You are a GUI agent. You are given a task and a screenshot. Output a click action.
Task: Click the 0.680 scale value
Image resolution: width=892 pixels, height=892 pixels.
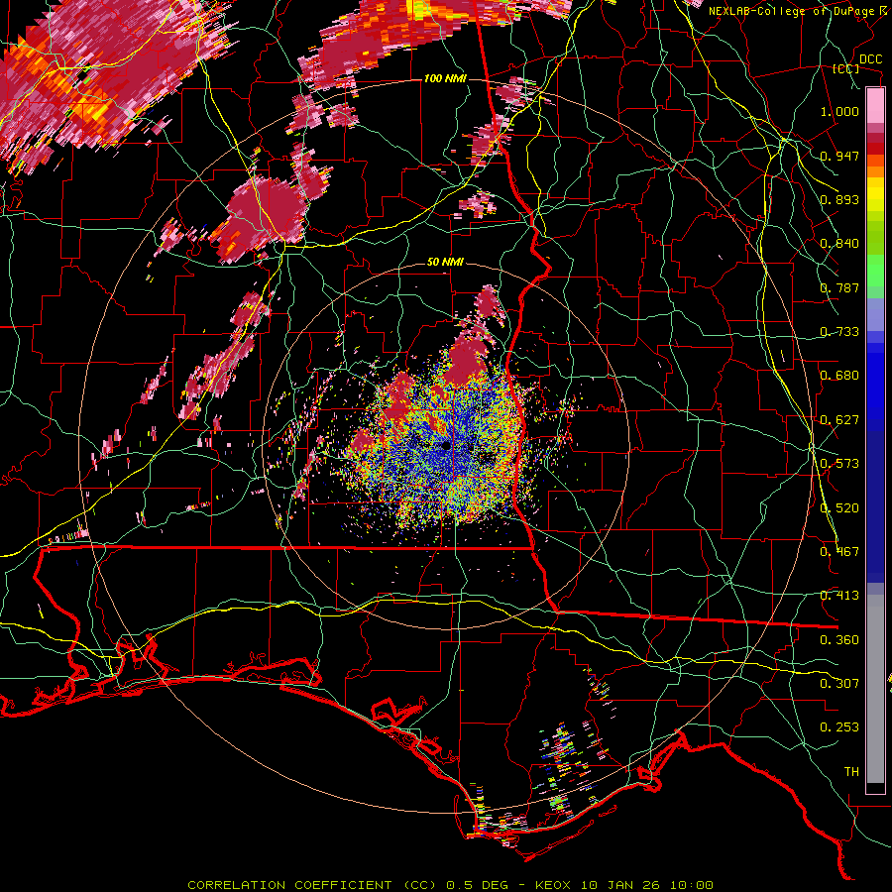click(x=839, y=376)
